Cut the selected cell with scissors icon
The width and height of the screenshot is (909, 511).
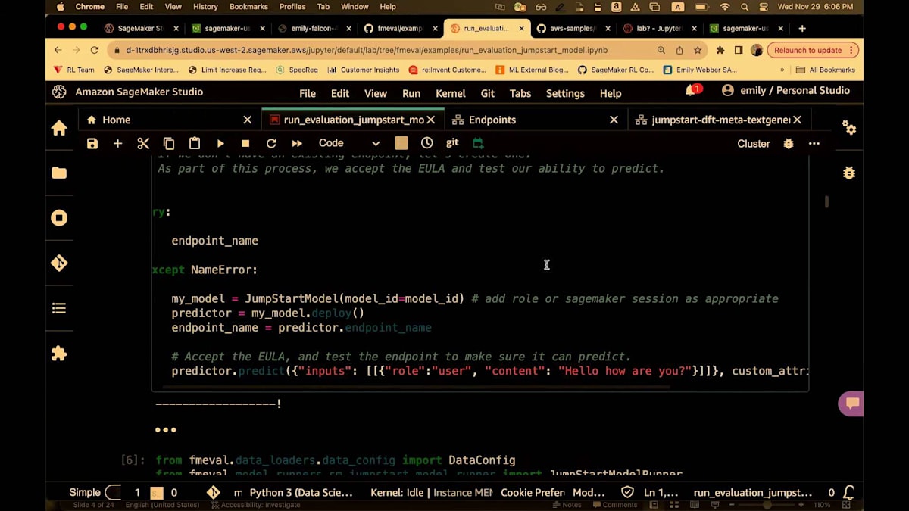coord(143,143)
